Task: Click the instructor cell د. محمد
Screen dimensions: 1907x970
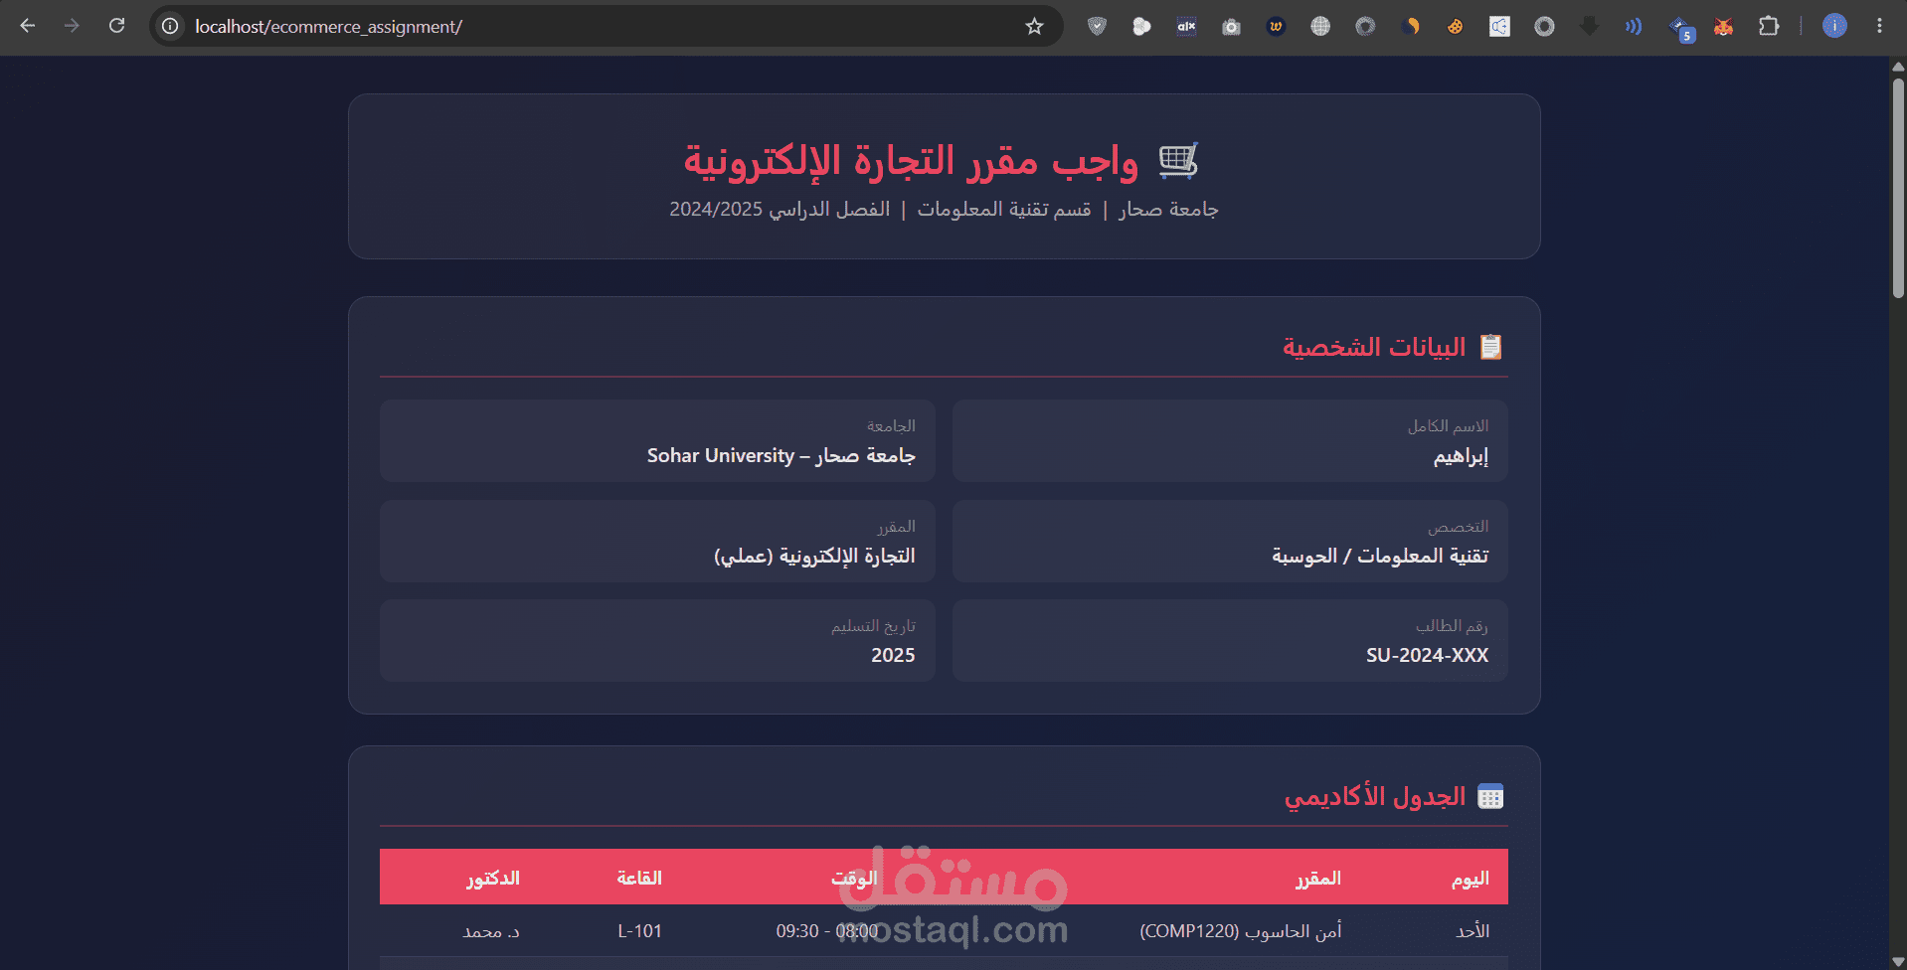Action: 491,931
